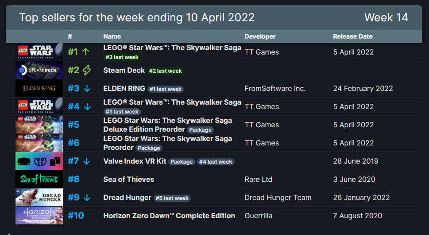Sort by the Developer column header
The height and width of the screenshot is (235, 429).
click(x=260, y=36)
